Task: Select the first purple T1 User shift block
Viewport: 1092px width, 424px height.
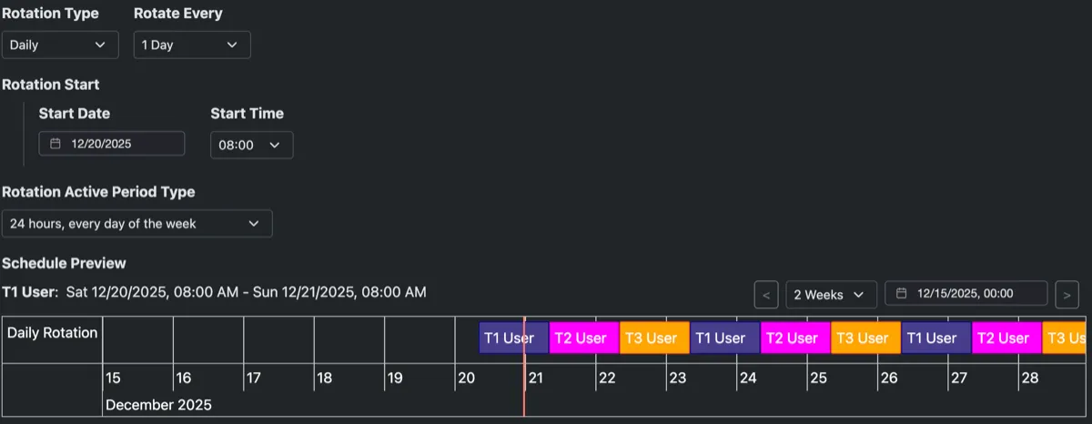Action: [x=514, y=338]
